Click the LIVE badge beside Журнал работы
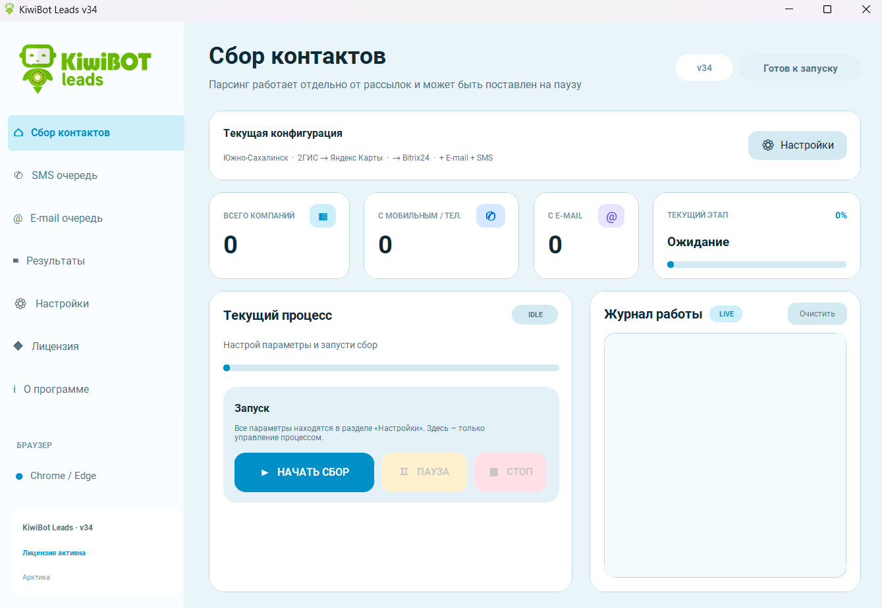Image resolution: width=882 pixels, height=608 pixels. (x=726, y=314)
